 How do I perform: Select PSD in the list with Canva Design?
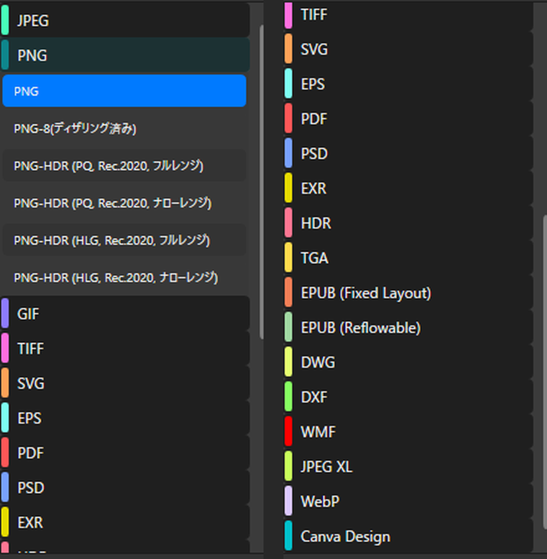408,153
